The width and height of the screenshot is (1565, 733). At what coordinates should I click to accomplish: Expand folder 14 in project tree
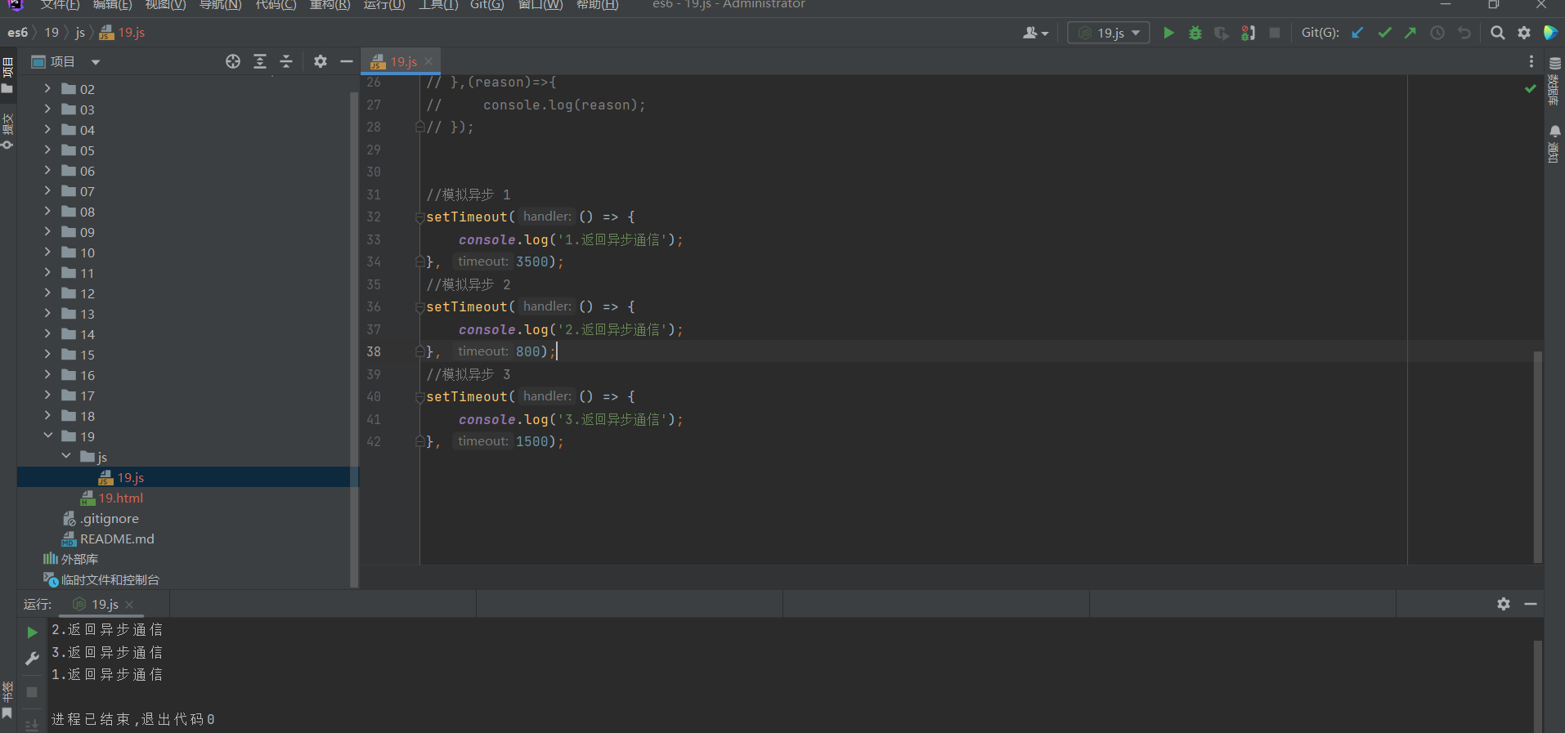47,333
